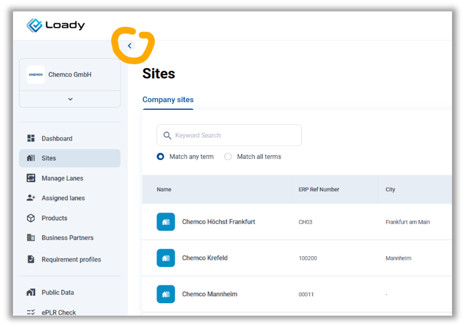Image resolution: width=465 pixels, height=327 pixels.
Task: Sort by ERP Ref Number column header
Action: click(x=319, y=189)
